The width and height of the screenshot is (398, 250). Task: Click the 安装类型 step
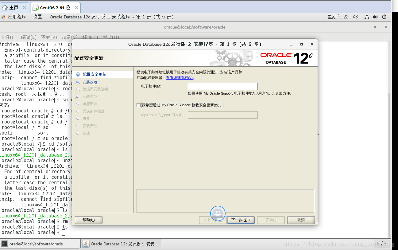[x=90, y=96]
